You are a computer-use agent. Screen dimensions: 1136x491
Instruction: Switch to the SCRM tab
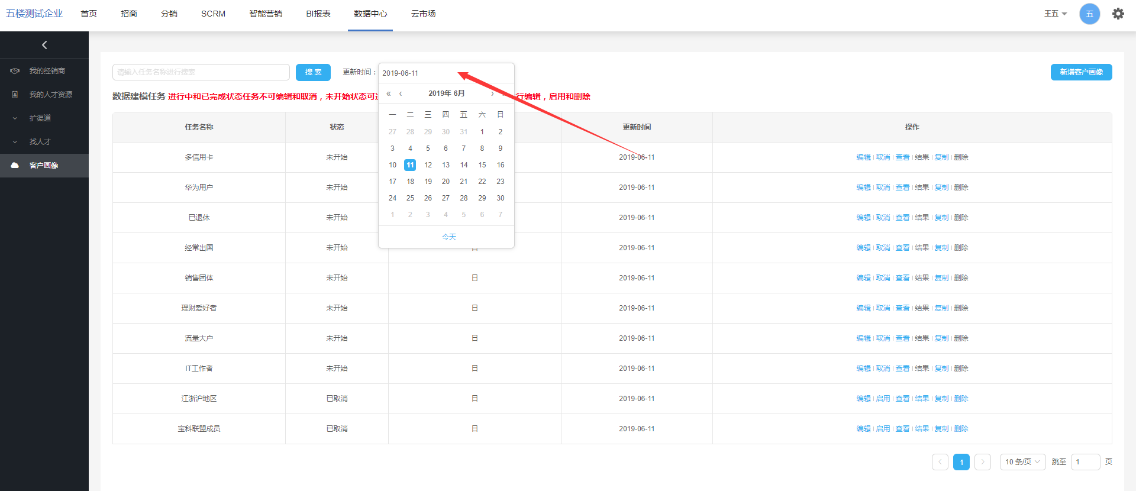coord(213,14)
